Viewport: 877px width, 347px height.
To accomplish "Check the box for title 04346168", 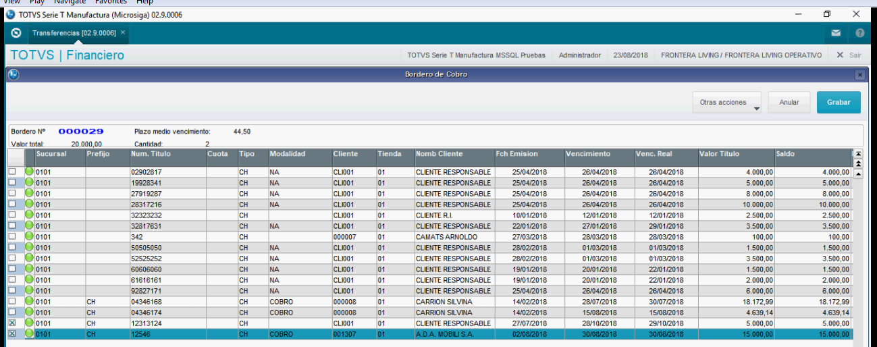I will coord(12,302).
